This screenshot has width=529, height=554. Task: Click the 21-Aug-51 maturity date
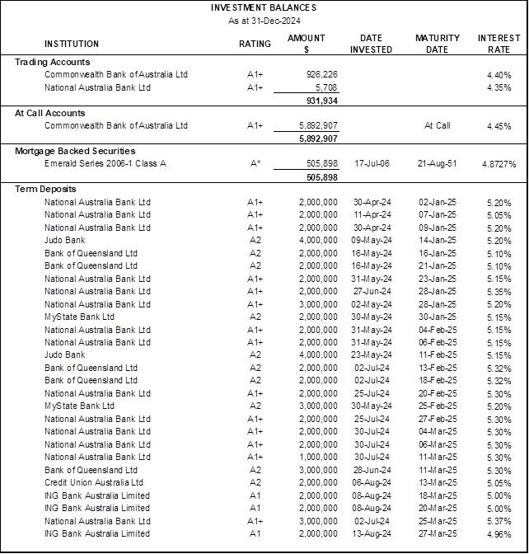[x=438, y=163]
